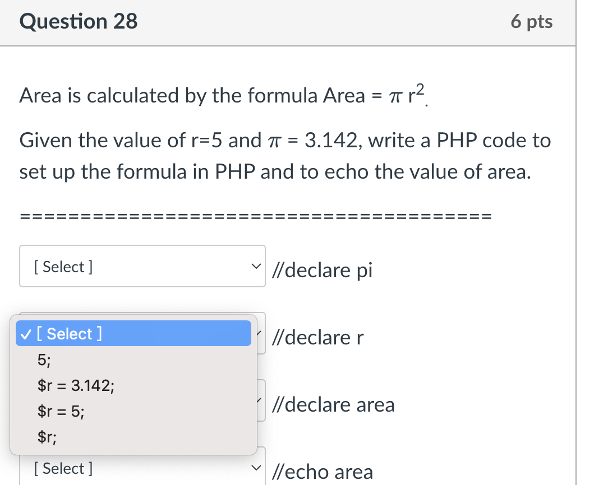This screenshot has height=485, width=608.
Task: Open the echo area Select dropdown
Action: click(x=142, y=467)
